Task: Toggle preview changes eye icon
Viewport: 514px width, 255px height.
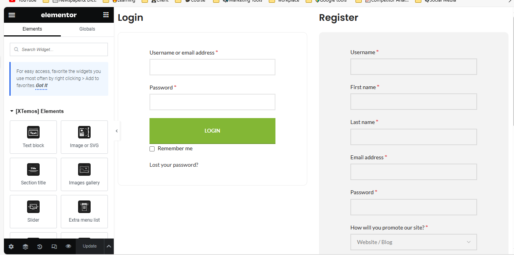Action: 68,246
